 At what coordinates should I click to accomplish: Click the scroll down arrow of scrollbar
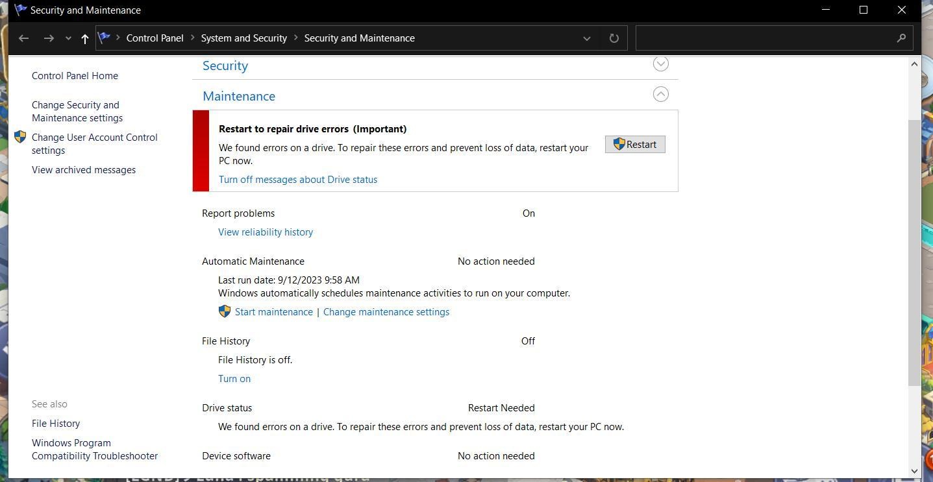pyautogui.click(x=914, y=471)
